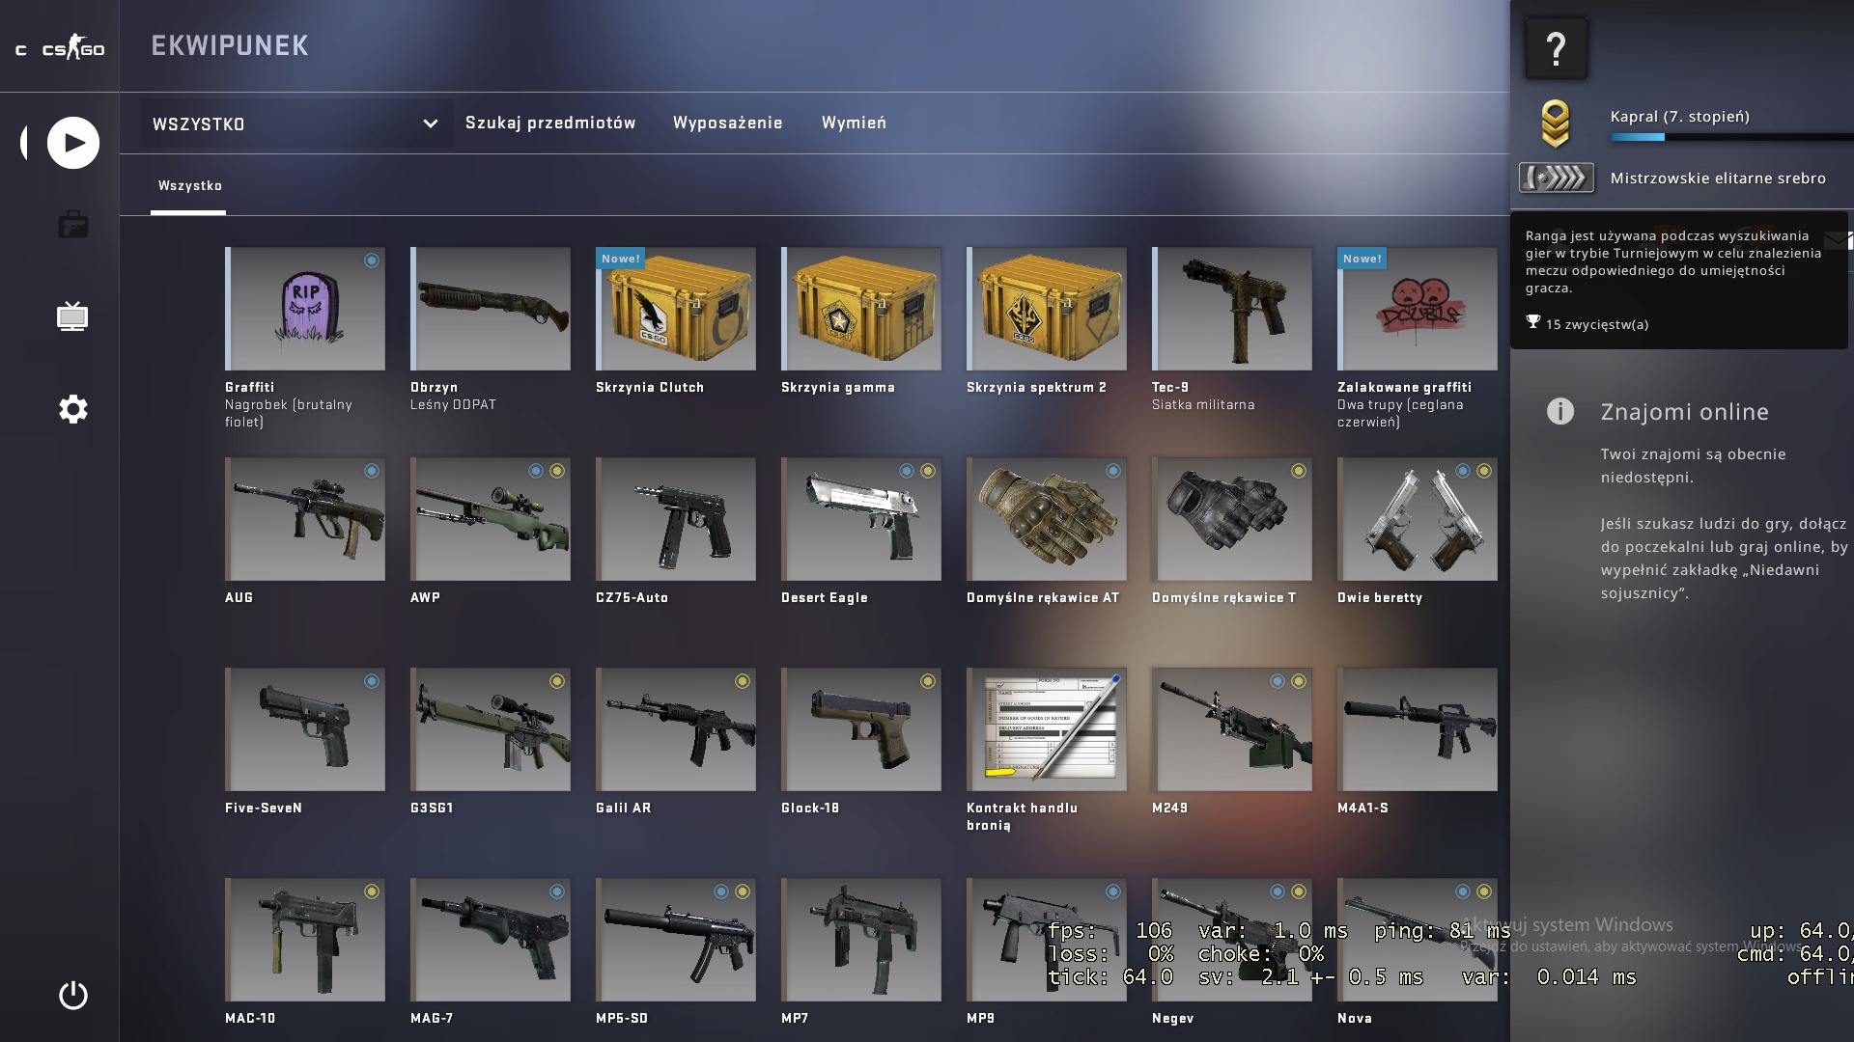The height and width of the screenshot is (1042, 1854).
Task: Select the M249 machine gun tile
Action: click(x=1232, y=729)
